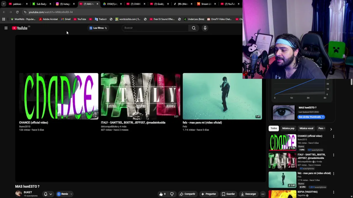This screenshot has width=353, height=198.
Task: Reload the page in the browser
Action: point(17,12)
